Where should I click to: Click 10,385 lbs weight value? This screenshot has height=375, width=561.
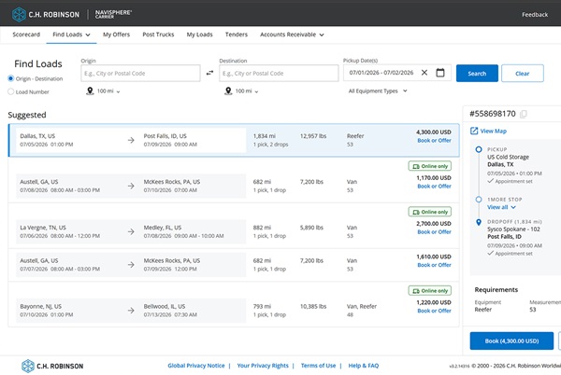[x=313, y=307]
